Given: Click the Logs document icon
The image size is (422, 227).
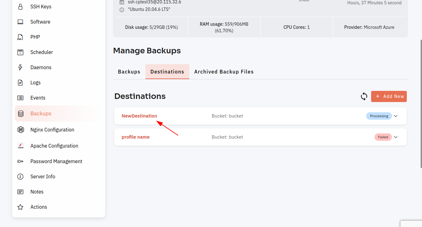Looking at the screenshot, I should click(x=20, y=82).
